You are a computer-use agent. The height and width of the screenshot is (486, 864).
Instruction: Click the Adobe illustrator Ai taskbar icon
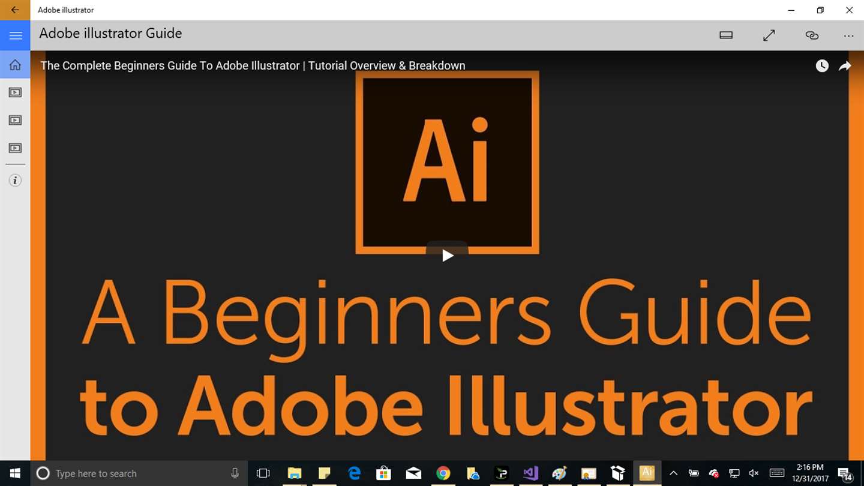pyautogui.click(x=647, y=473)
